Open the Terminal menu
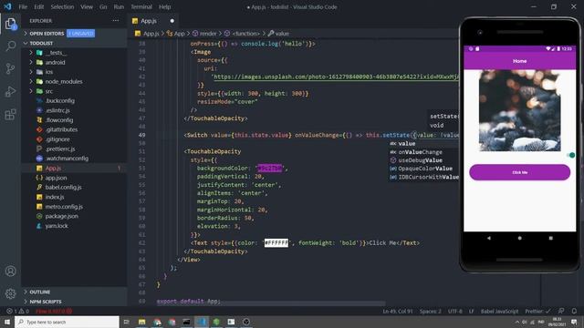Image resolution: width=584 pixels, height=328 pixels. pyautogui.click(x=141, y=6)
